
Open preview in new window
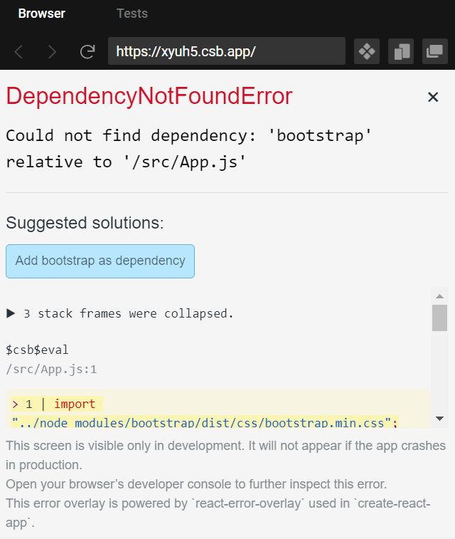[x=435, y=51]
